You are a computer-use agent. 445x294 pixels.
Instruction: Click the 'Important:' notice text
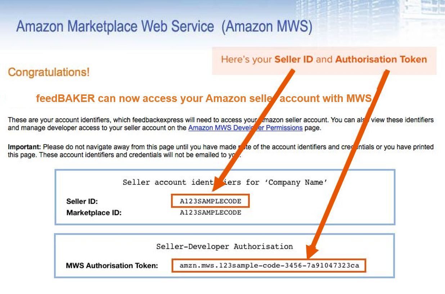click(x=220, y=151)
